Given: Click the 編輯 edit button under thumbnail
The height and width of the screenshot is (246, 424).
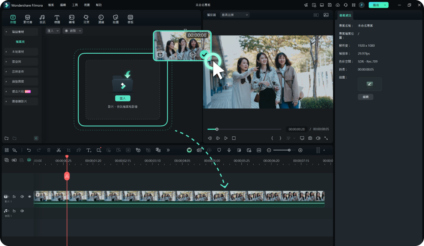Looking at the screenshot, I should [365, 97].
